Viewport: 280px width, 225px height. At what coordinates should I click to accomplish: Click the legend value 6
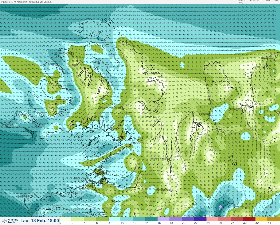click(97, 223)
